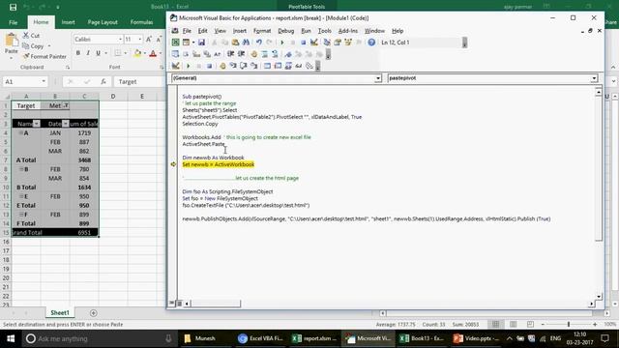Click the Outdent icon in Edit toolbar
The image size is (619, 348).
click(x=241, y=54)
